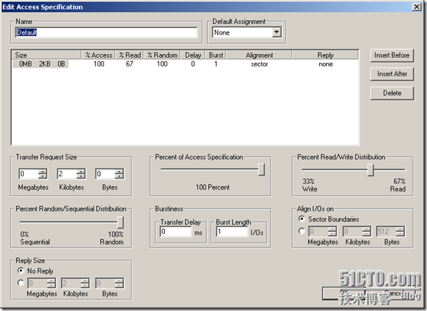Click the Percent Read/Write Distribution slider thumb
427x311 pixels.
(371, 170)
